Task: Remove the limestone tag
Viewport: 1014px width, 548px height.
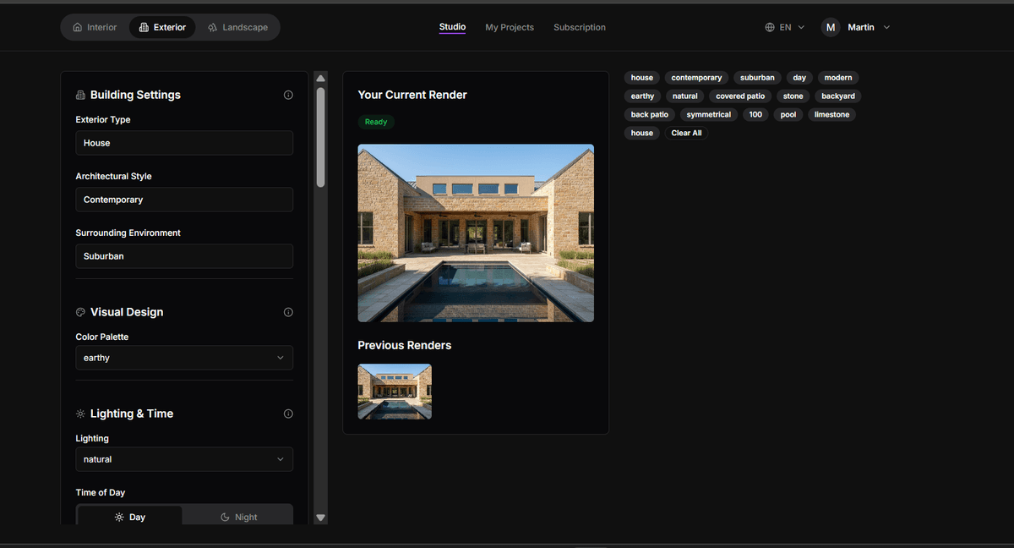Action: pyautogui.click(x=831, y=114)
